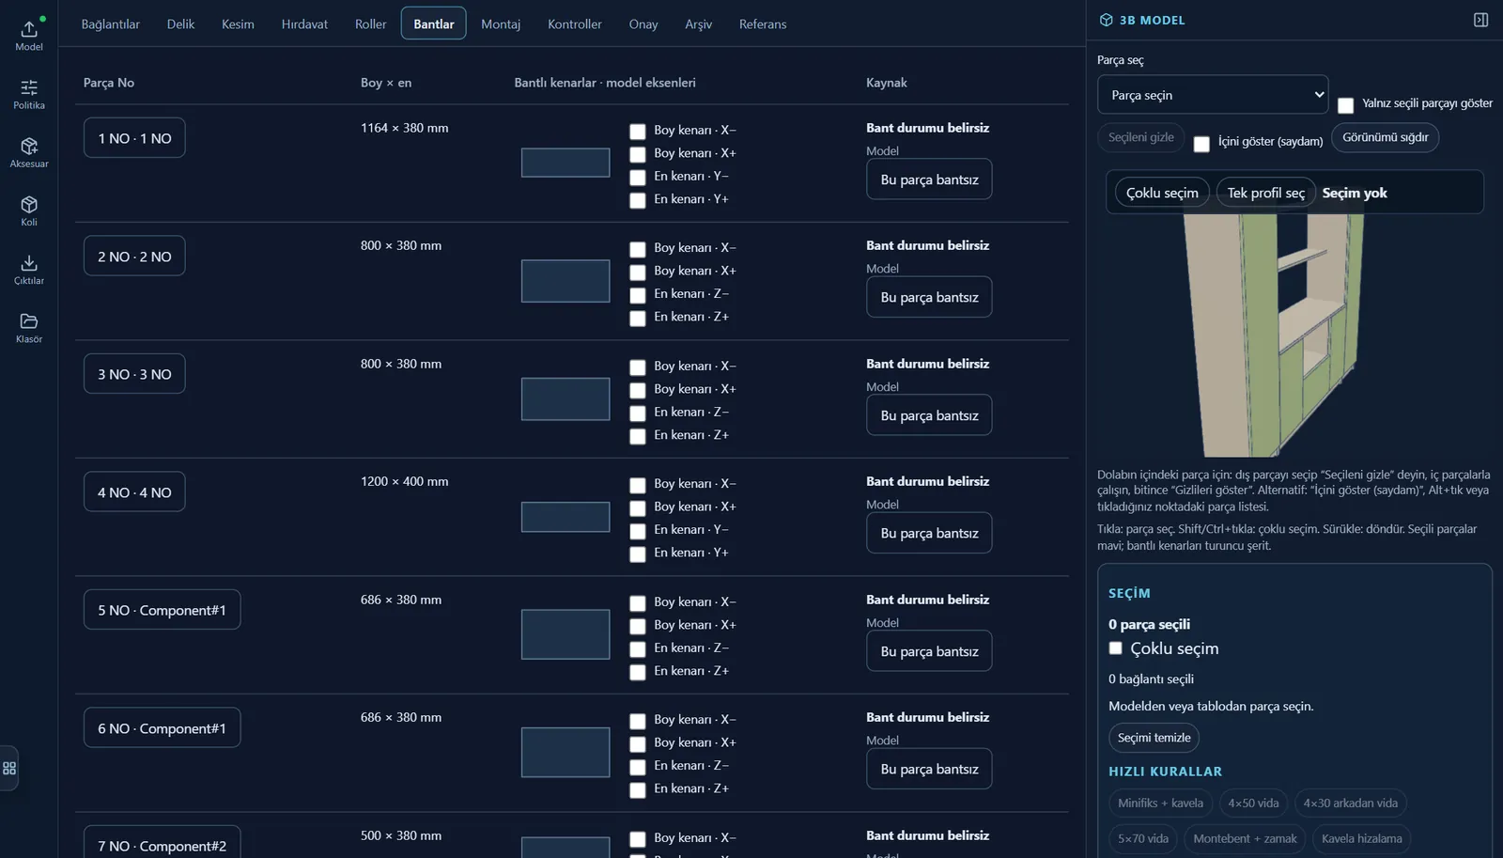The height and width of the screenshot is (858, 1503).
Task: Select part button 6 NO · Component#1
Action: 162,728
